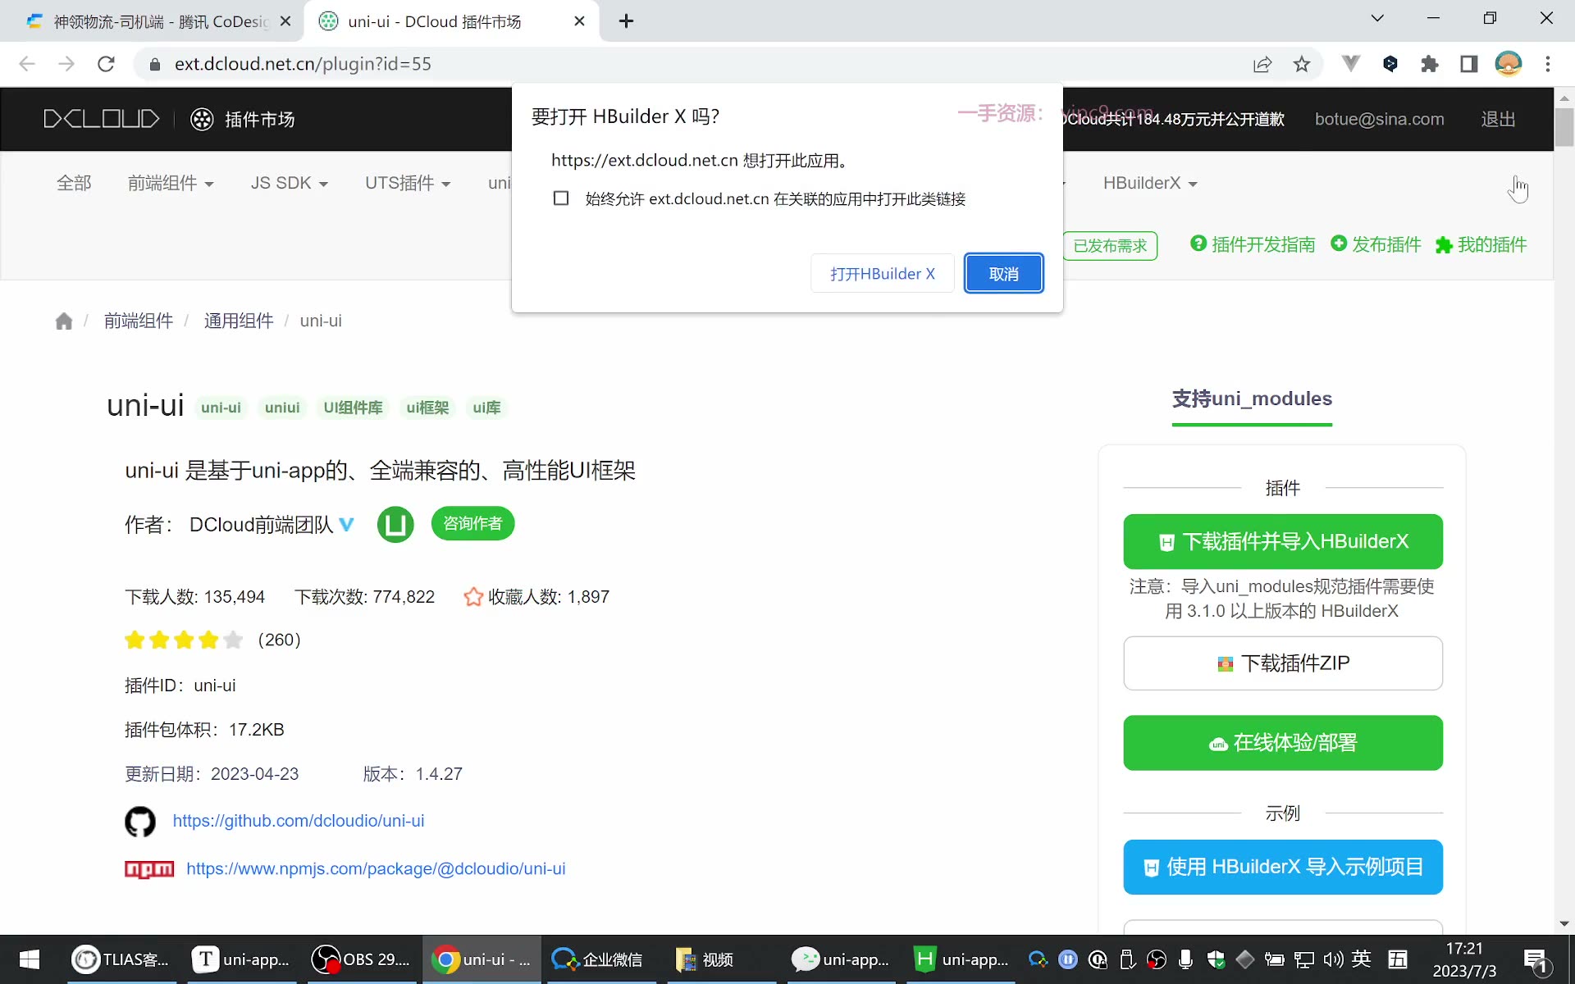Click the uniui tag

(x=282, y=408)
